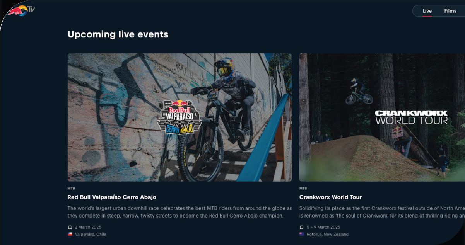The image size is (465, 245).
Task: Click the Crankworx World Tour logo overlay
Action: (411, 117)
